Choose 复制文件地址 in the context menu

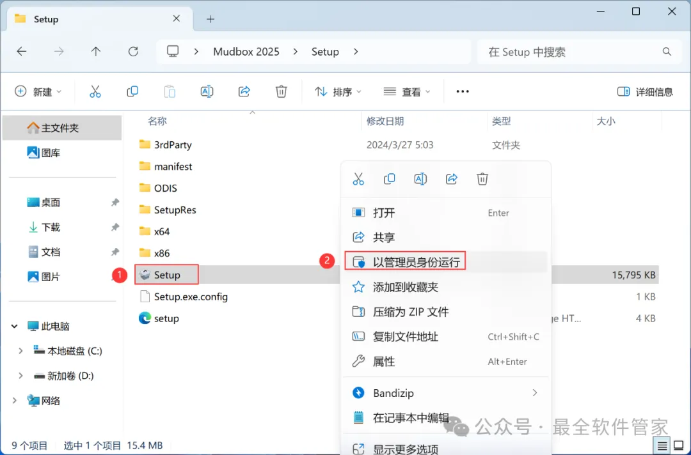(x=445, y=337)
